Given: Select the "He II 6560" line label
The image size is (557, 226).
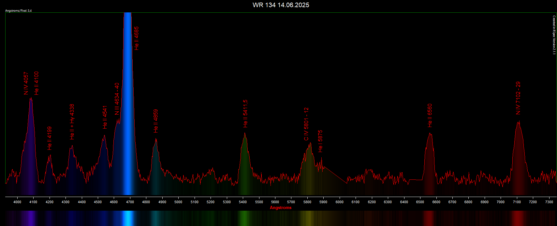Looking at the screenshot, I should 430,116.
